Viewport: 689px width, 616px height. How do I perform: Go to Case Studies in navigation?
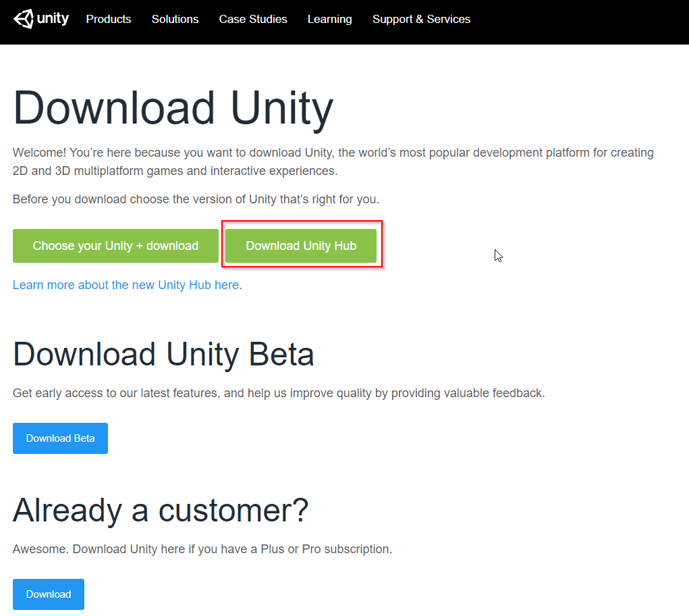click(x=253, y=20)
